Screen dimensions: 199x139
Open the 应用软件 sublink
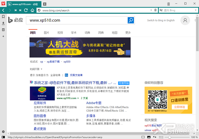(x=40, y=103)
